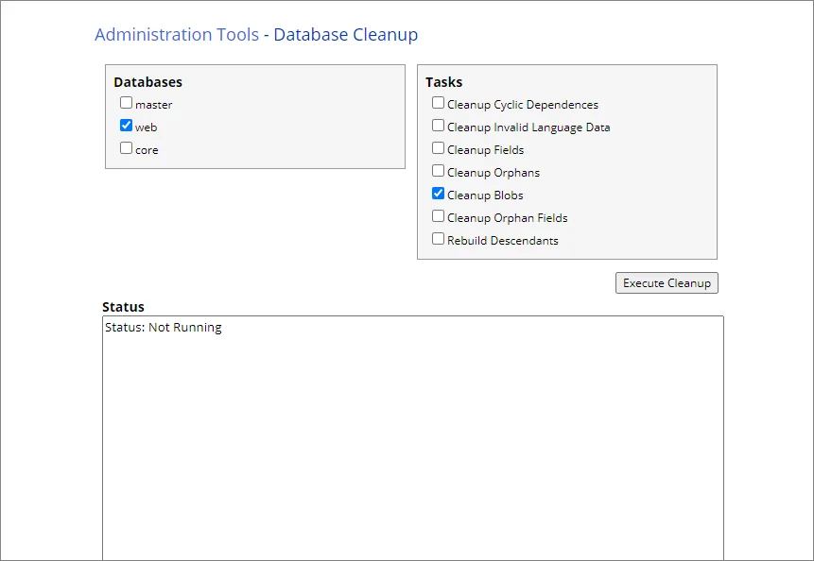Click the 'master' label text
The image size is (814, 561).
(x=154, y=105)
